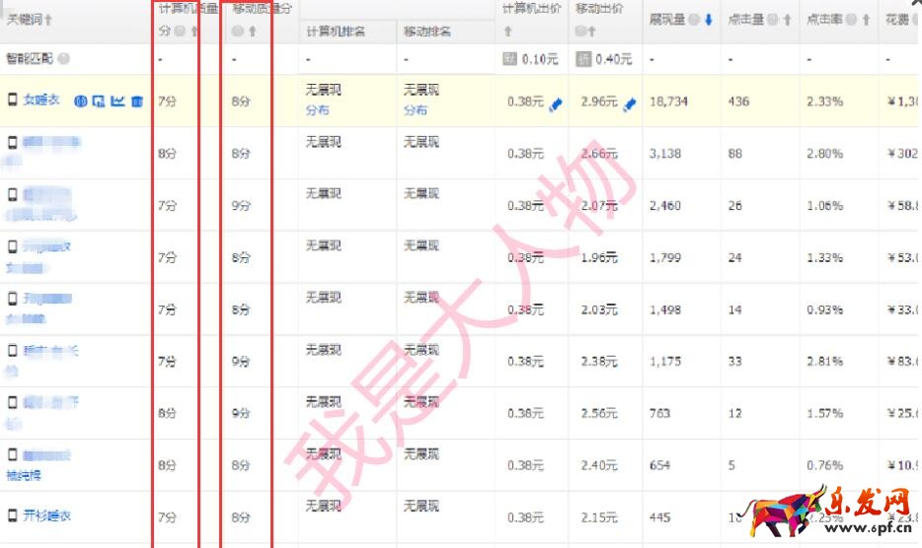The height and width of the screenshot is (548, 922).
Task: Open the 女睡衣 keyword link
Action: click(41, 101)
